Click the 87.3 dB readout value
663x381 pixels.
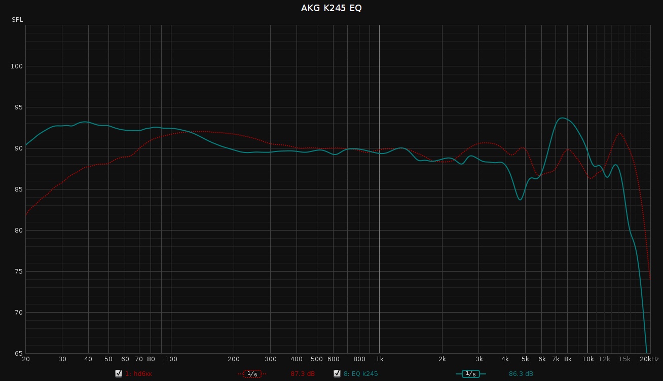[x=303, y=374]
